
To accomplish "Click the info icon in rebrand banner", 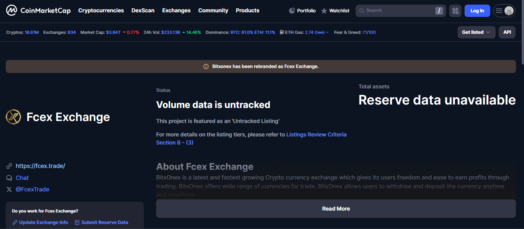I will tap(206, 66).
